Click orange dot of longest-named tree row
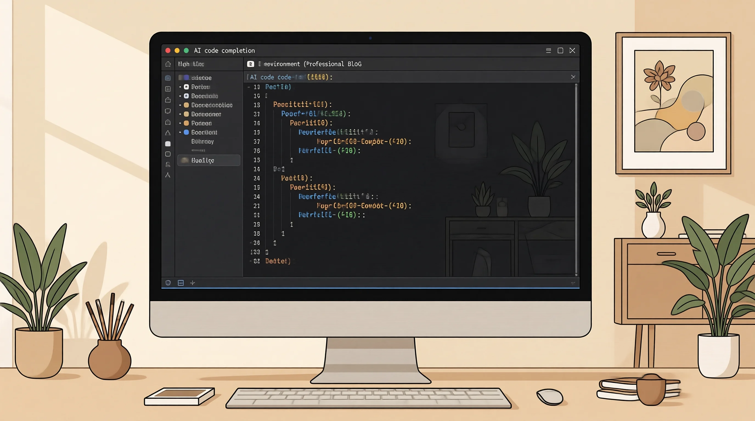Viewport: 755px width, 421px height. coord(186,105)
